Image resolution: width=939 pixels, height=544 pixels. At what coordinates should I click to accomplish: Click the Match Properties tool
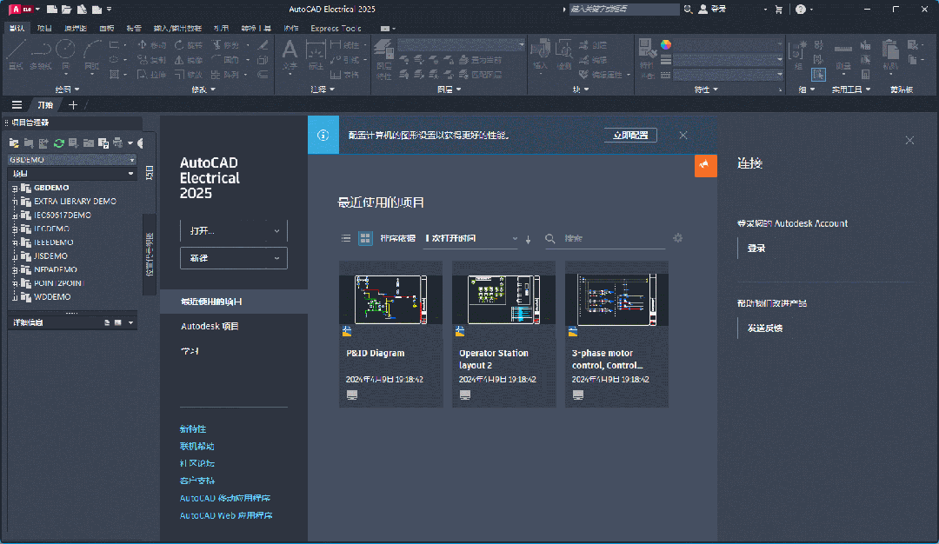[646, 58]
